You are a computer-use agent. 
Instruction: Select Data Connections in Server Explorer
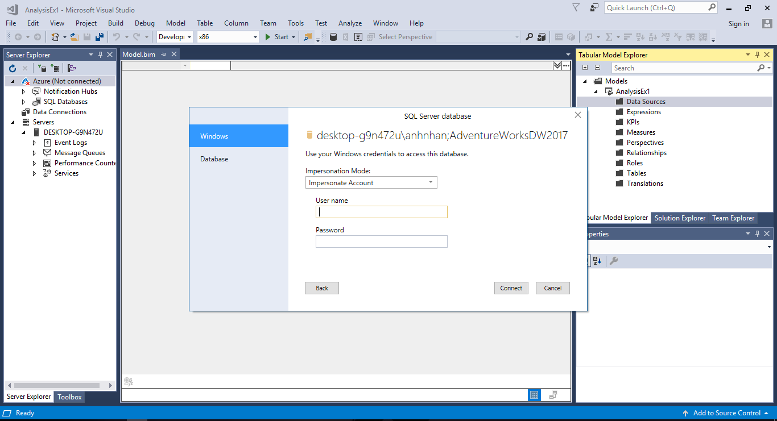click(59, 112)
